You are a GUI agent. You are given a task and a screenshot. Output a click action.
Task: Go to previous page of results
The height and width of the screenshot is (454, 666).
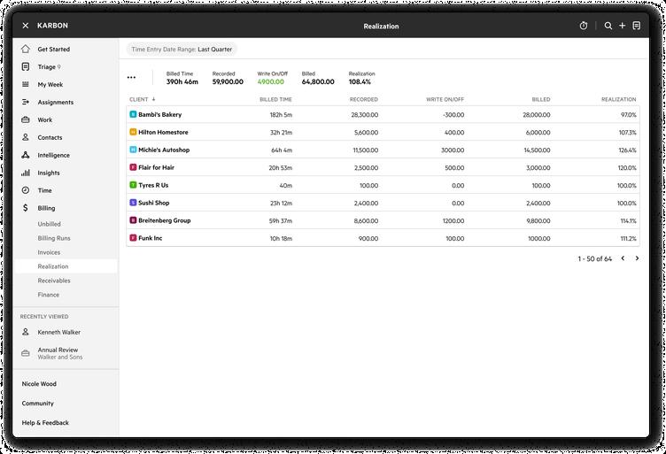point(623,258)
